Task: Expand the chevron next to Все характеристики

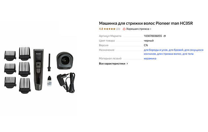Action: pyautogui.click(x=127, y=64)
